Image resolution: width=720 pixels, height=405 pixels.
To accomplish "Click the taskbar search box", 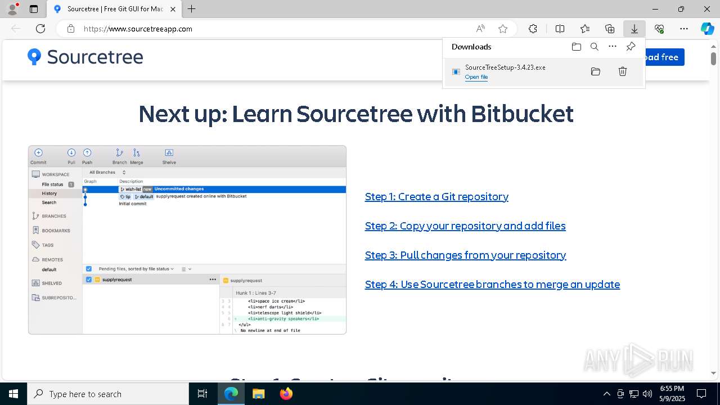I will tap(108, 394).
